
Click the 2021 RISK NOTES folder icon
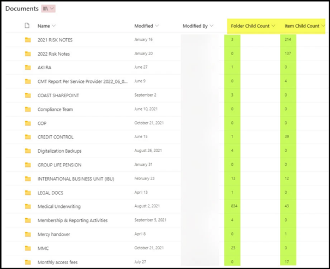pyautogui.click(x=28, y=40)
